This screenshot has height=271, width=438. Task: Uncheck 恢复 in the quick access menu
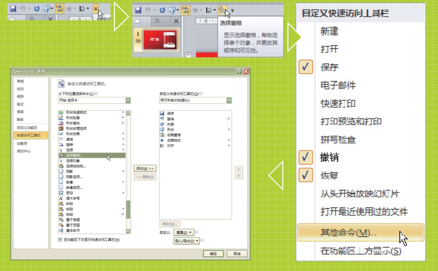coord(306,175)
